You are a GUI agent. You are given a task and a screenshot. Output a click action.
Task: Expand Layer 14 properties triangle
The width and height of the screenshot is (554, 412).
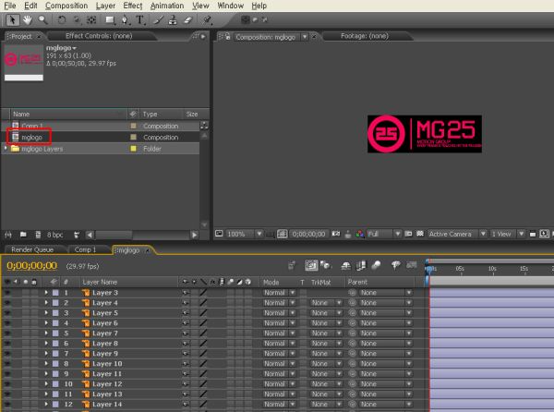pyautogui.click(x=46, y=405)
